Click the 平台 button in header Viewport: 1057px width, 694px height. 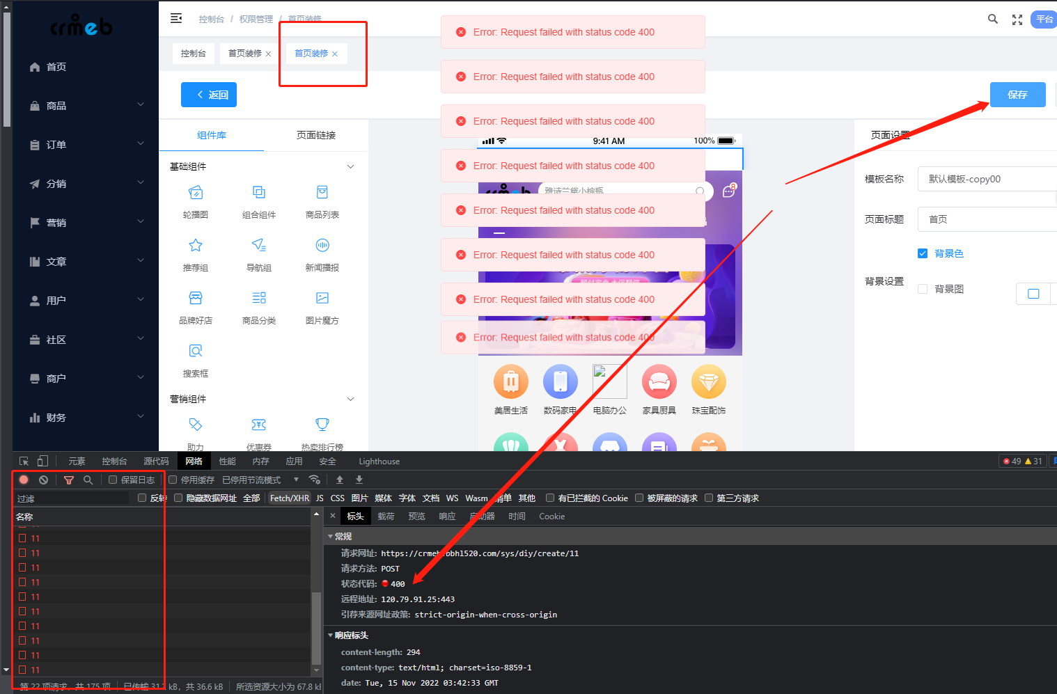coord(1044,19)
